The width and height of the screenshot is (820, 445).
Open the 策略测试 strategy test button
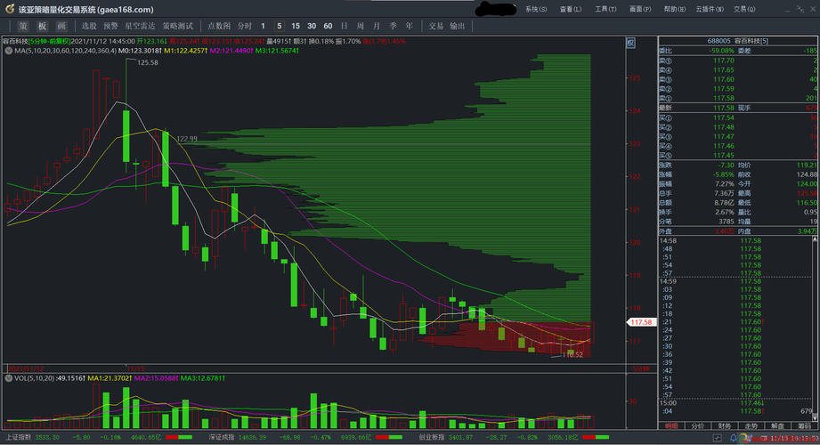click(x=177, y=26)
